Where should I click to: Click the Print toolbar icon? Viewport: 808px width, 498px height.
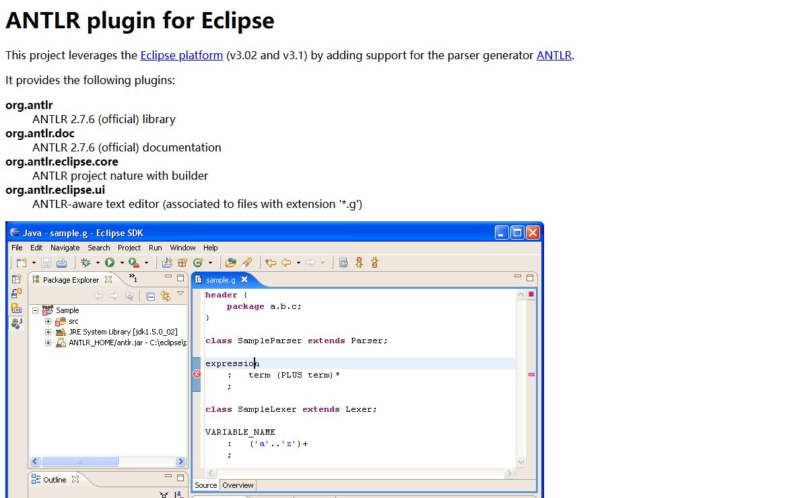point(61,262)
